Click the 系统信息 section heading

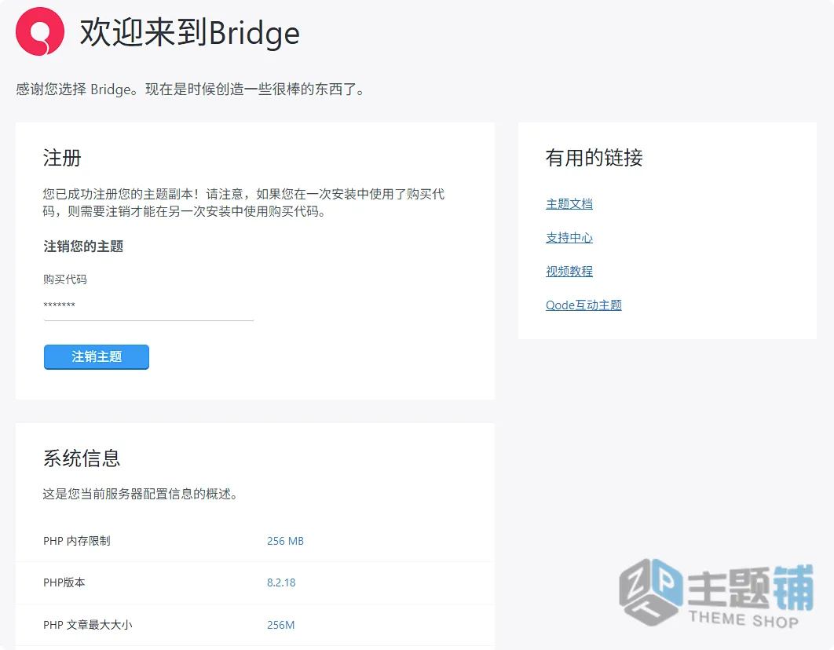(82, 458)
